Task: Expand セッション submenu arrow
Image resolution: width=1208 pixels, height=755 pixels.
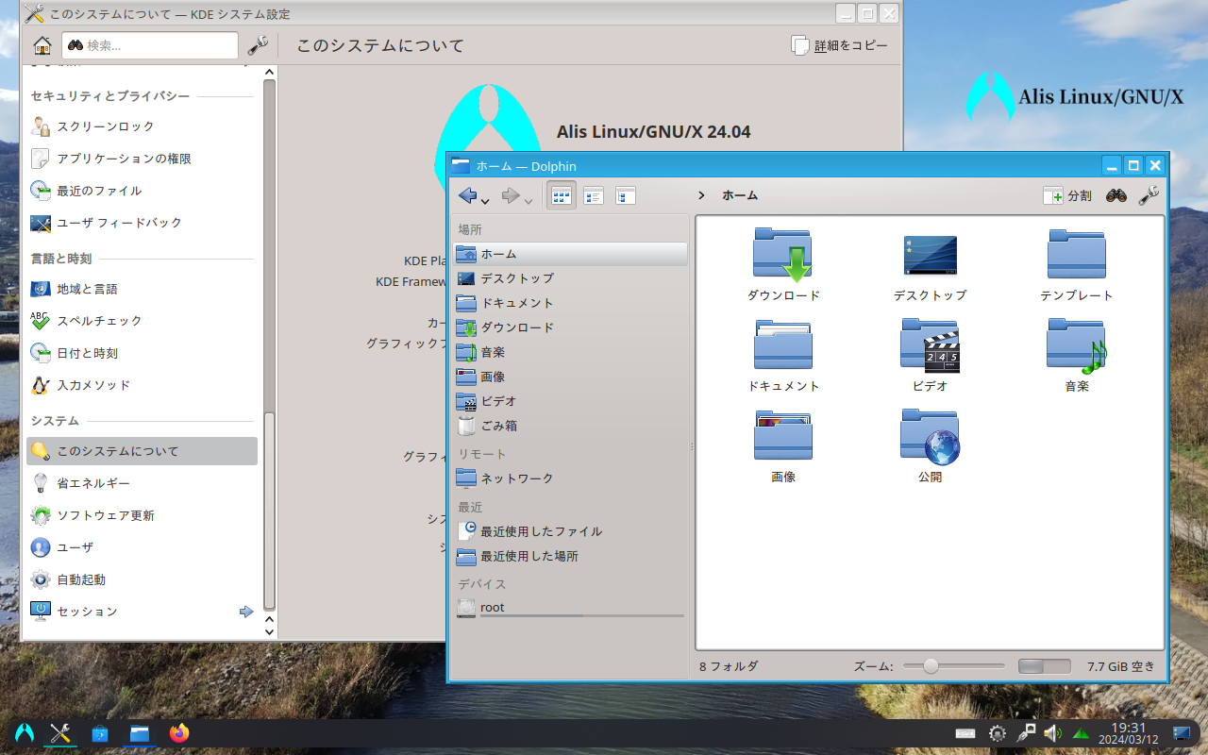Action: tap(246, 612)
